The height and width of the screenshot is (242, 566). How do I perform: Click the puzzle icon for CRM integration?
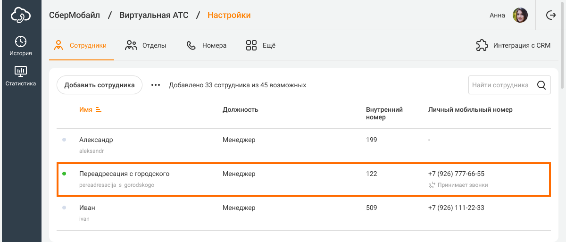pyautogui.click(x=482, y=46)
